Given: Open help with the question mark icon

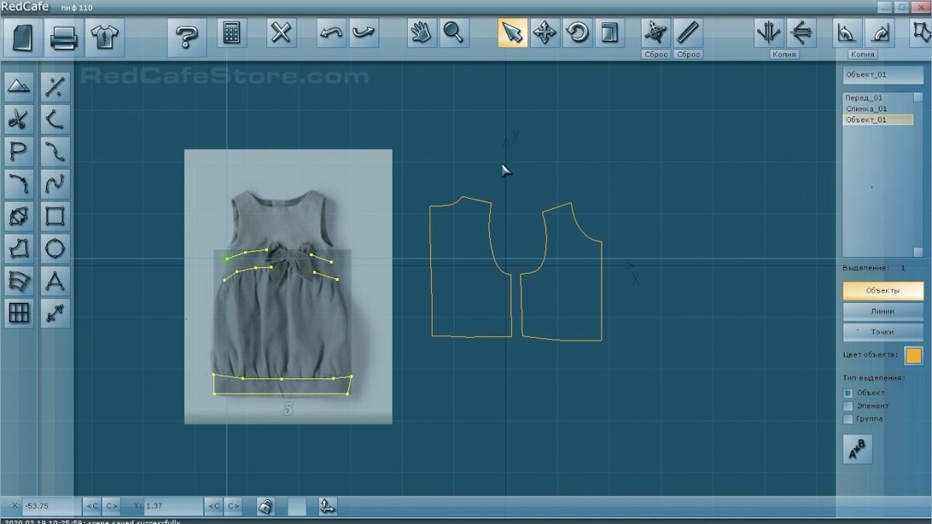Looking at the screenshot, I should tap(186, 36).
